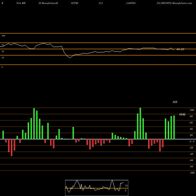Click the RSI axis label 30
The height and width of the screenshot is (196, 196).
click(3, 58)
